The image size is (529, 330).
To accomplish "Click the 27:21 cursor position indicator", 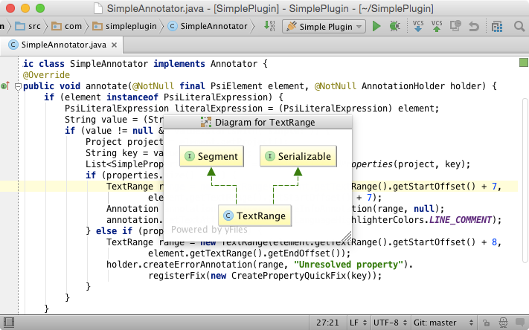I will [x=327, y=323].
